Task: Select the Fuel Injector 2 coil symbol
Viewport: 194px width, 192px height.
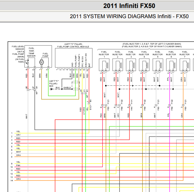Action: 121,65
